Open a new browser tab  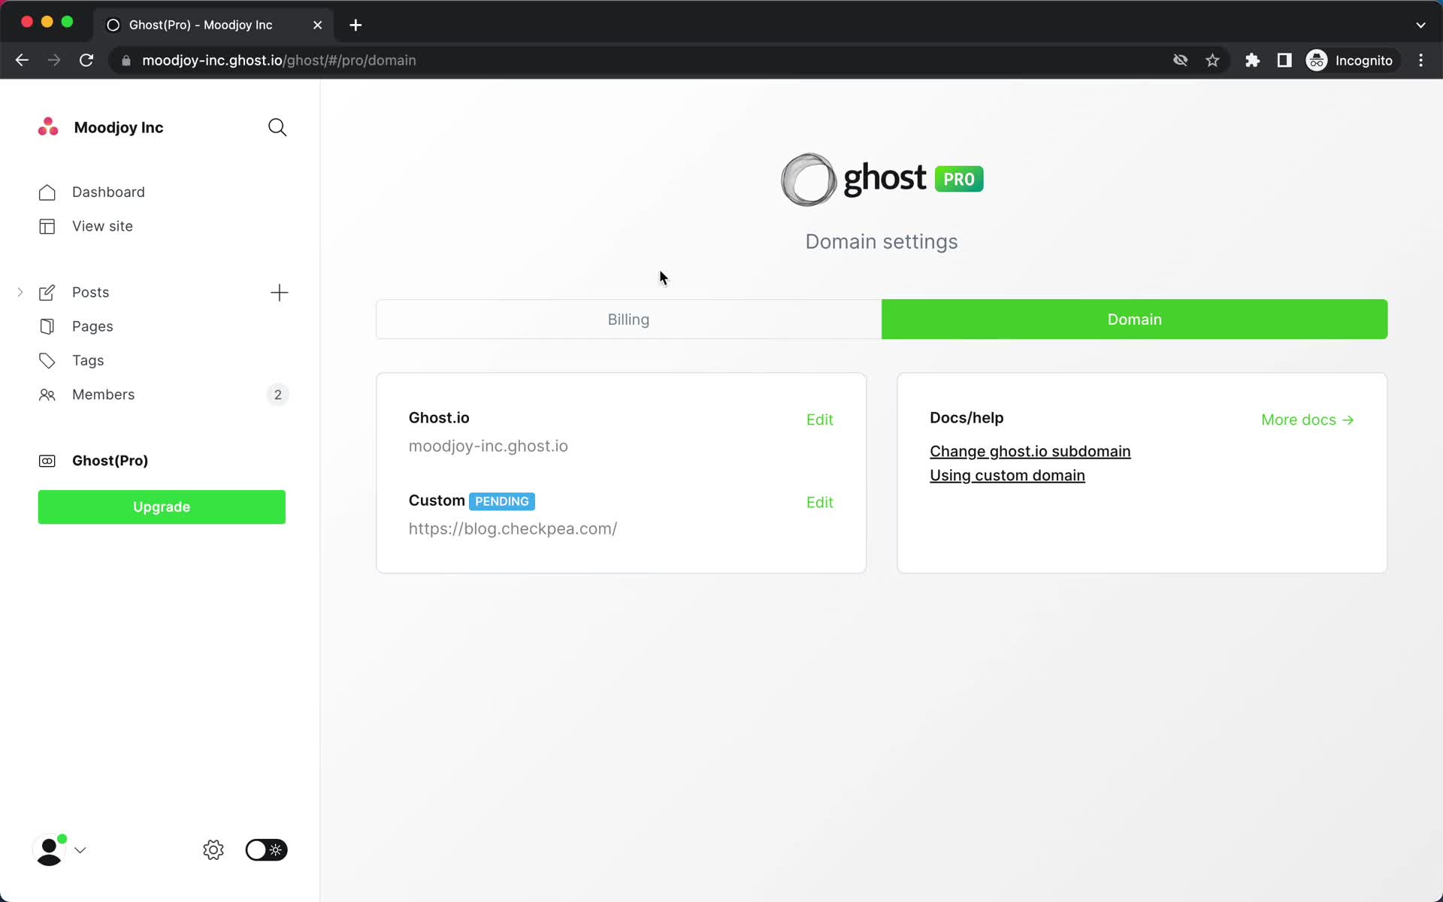pos(355,25)
